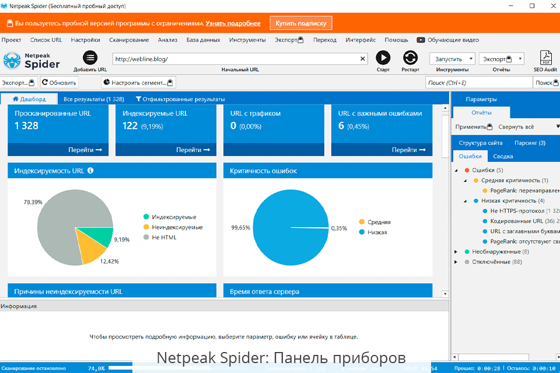Open the Настройки menu
The image size is (560, 373).
tap(85, 40)
